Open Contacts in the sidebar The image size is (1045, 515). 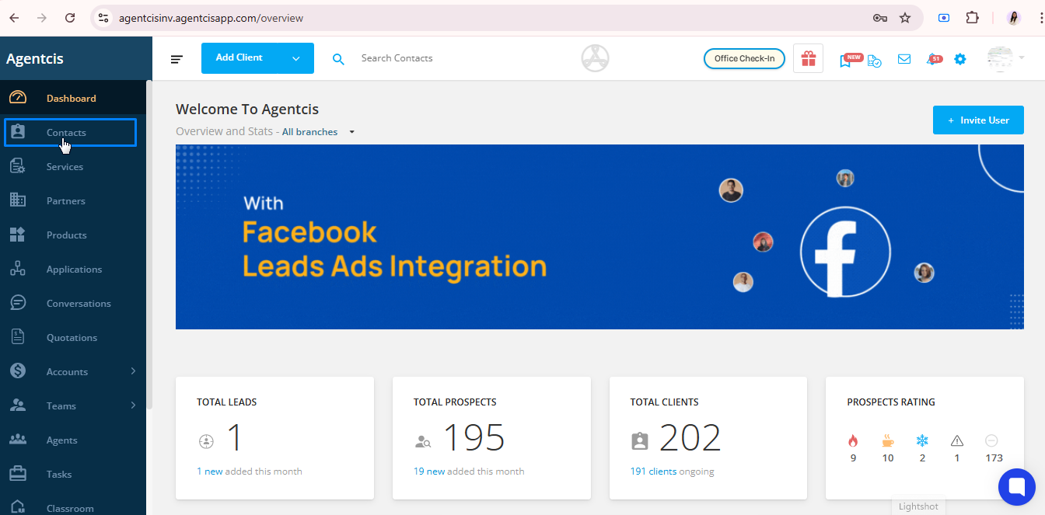coord(71,133)
